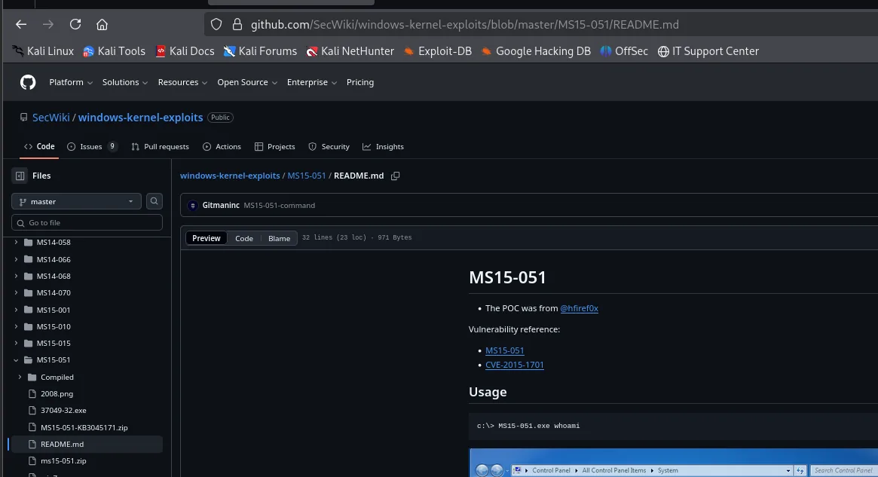Viewport: 878px width, 477px height.
Task: Click the search files magnifier button
Action: (x=154, y=201)
